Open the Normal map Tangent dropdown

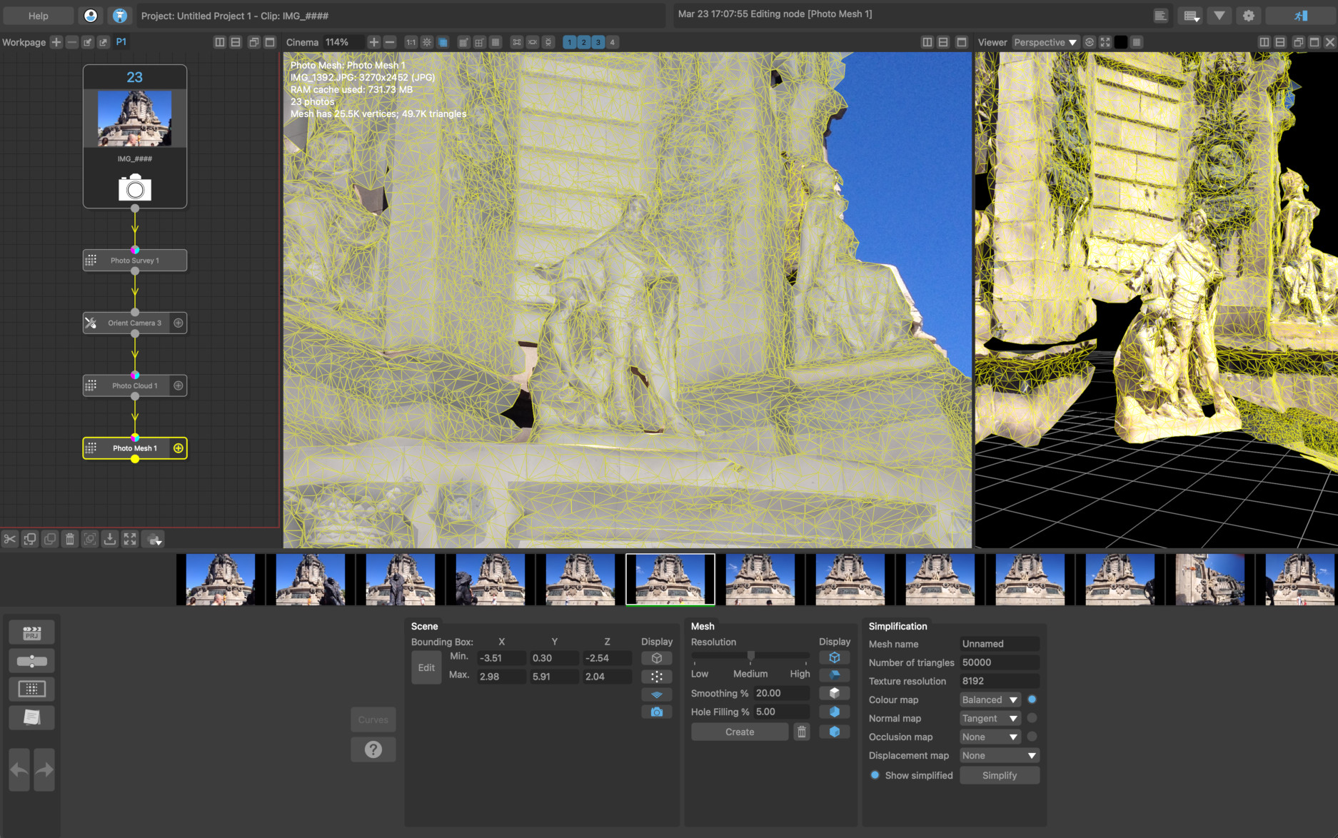coord(990,718)
